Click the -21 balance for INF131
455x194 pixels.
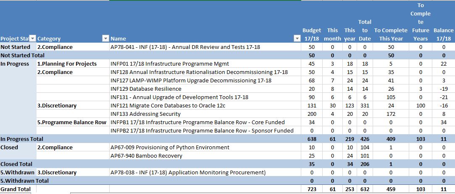coord(443,97)
